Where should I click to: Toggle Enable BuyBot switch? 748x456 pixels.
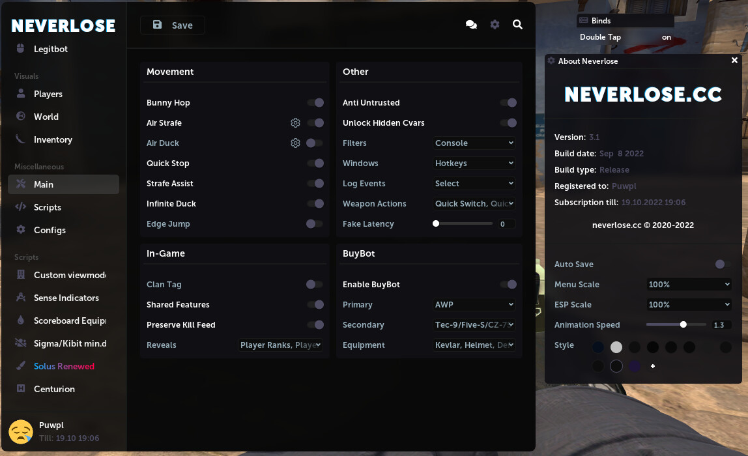pos(508,284)
